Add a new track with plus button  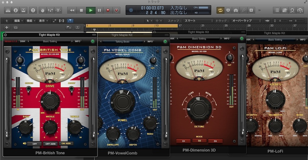[7, 27]
